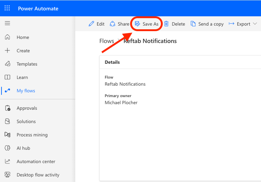
Task: Click the Michael Plocher owner name
Action: click(121, 102)
